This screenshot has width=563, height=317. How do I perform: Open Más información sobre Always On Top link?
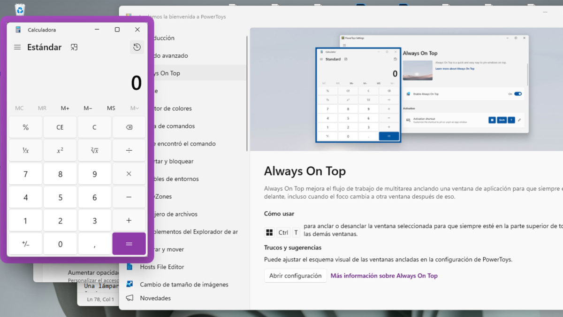click(x=384, y=276)
